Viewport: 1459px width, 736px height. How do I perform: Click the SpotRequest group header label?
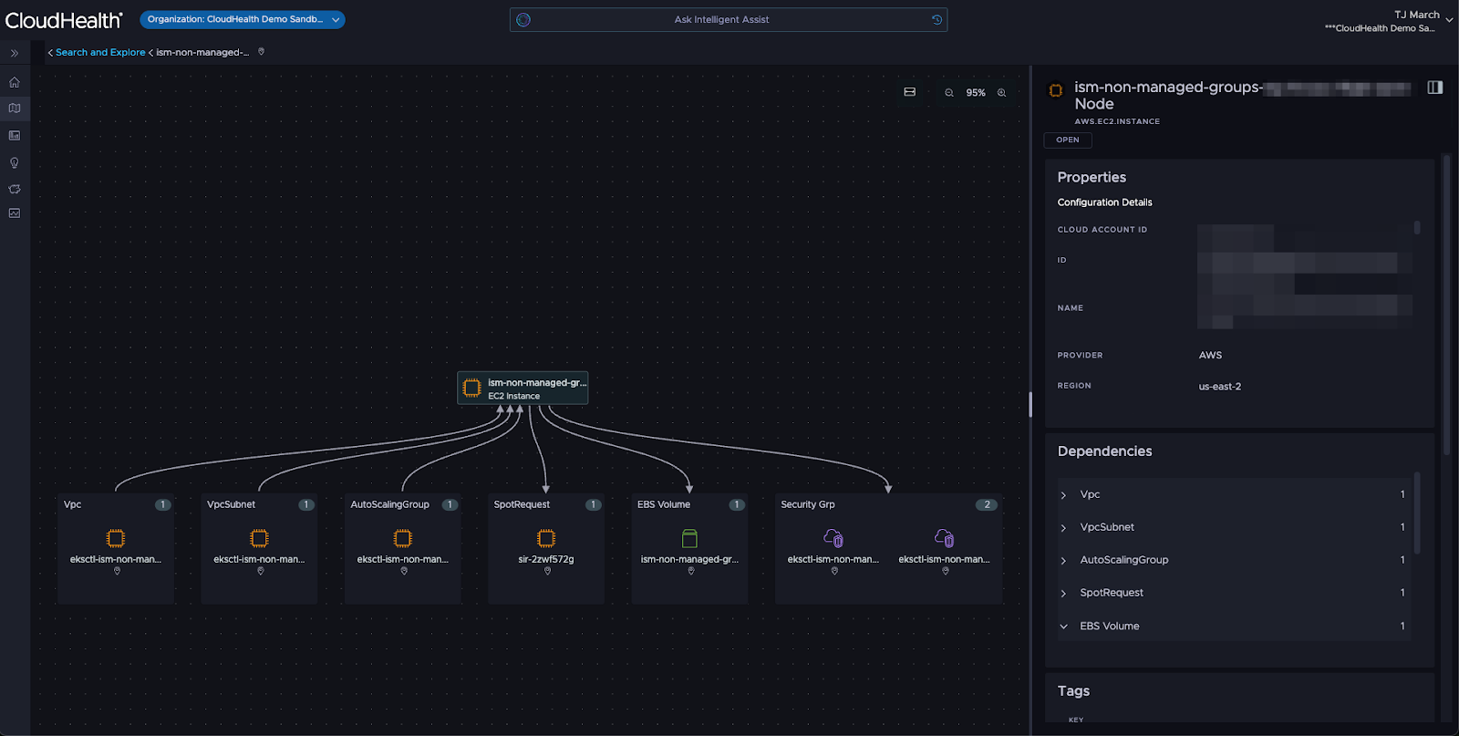[x=522, y=504]
